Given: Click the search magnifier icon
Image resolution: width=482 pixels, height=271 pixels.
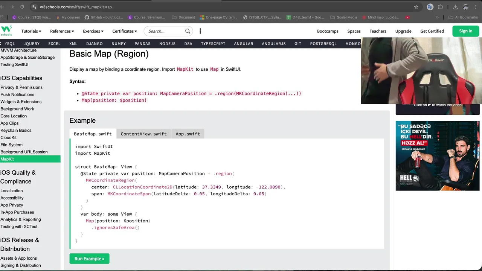Looking at the screenshot, I should pos(188,31).
